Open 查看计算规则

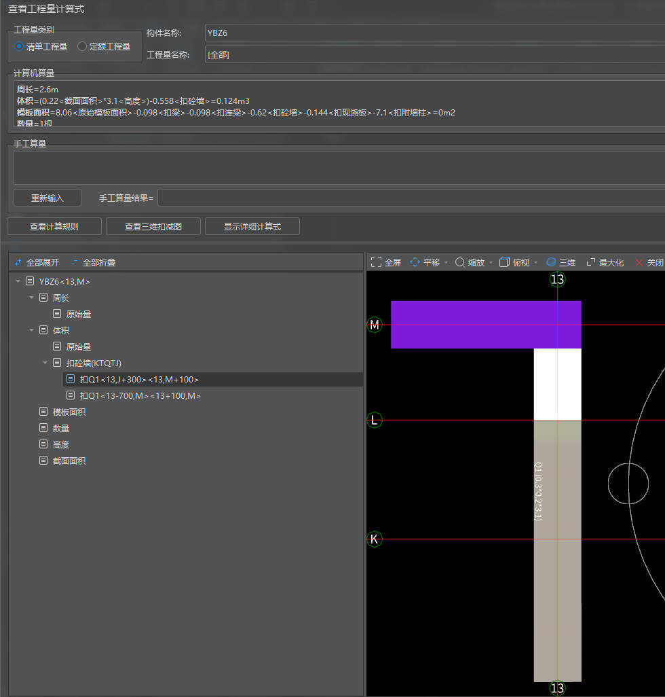click(54, 226)
